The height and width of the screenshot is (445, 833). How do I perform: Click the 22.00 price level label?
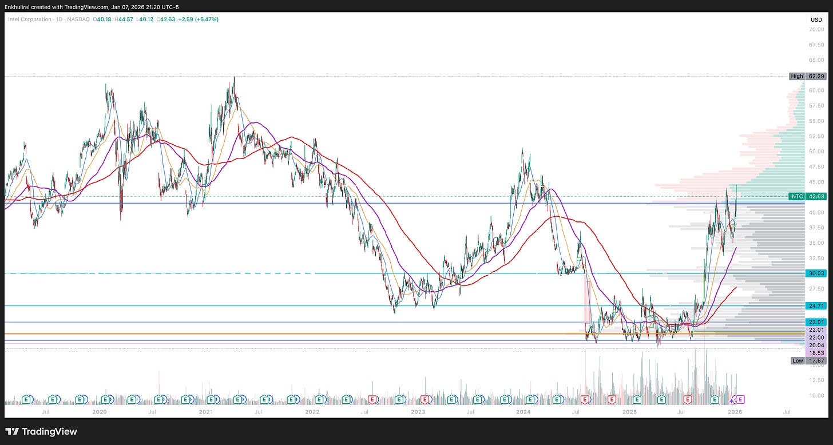coord(816,337)
